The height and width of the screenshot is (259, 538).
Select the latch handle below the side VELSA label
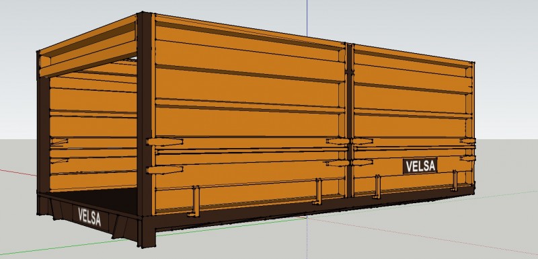pos(455,180)
